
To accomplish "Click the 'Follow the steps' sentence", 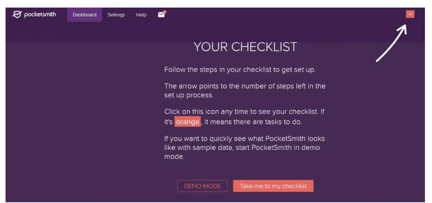I will point(240,70).
